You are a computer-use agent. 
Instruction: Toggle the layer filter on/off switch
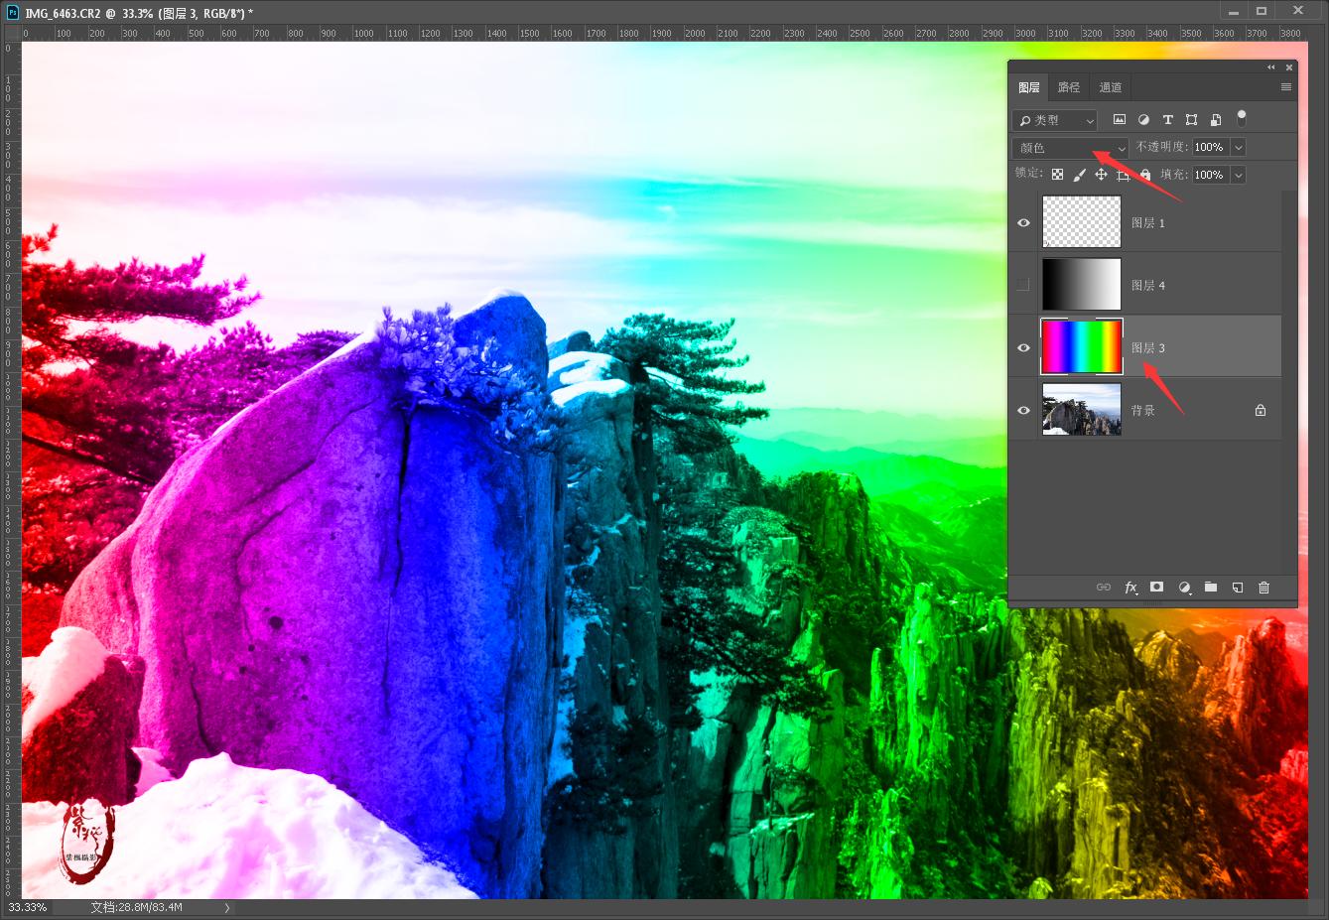[x=1241, y=118]
